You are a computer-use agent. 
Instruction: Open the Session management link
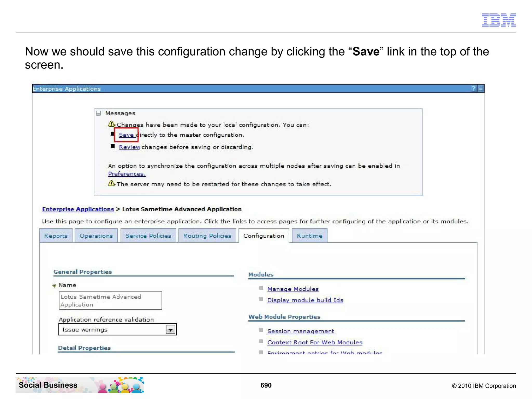pyautogui.click(x=301, y=331)
